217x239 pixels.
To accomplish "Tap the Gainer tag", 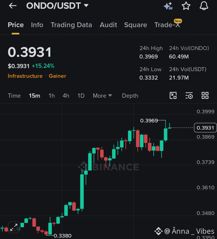I will tap(58, 76).
